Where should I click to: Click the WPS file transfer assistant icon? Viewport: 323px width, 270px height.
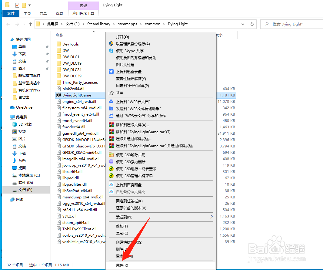(x=111, y=109)
